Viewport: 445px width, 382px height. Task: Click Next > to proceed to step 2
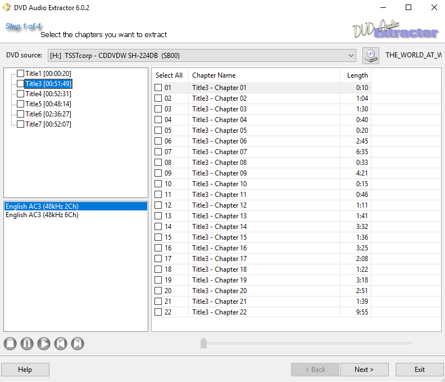point(364,370)
